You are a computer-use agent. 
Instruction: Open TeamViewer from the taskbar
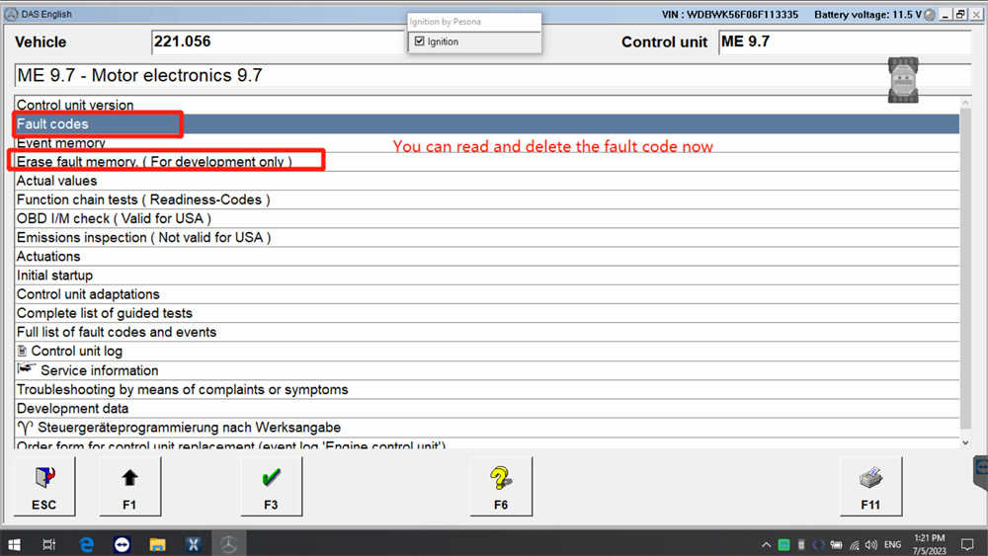122,544
